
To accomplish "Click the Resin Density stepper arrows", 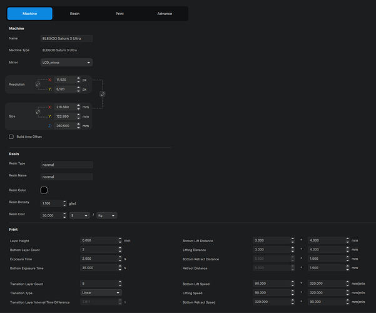I will [x=64, y=203].
